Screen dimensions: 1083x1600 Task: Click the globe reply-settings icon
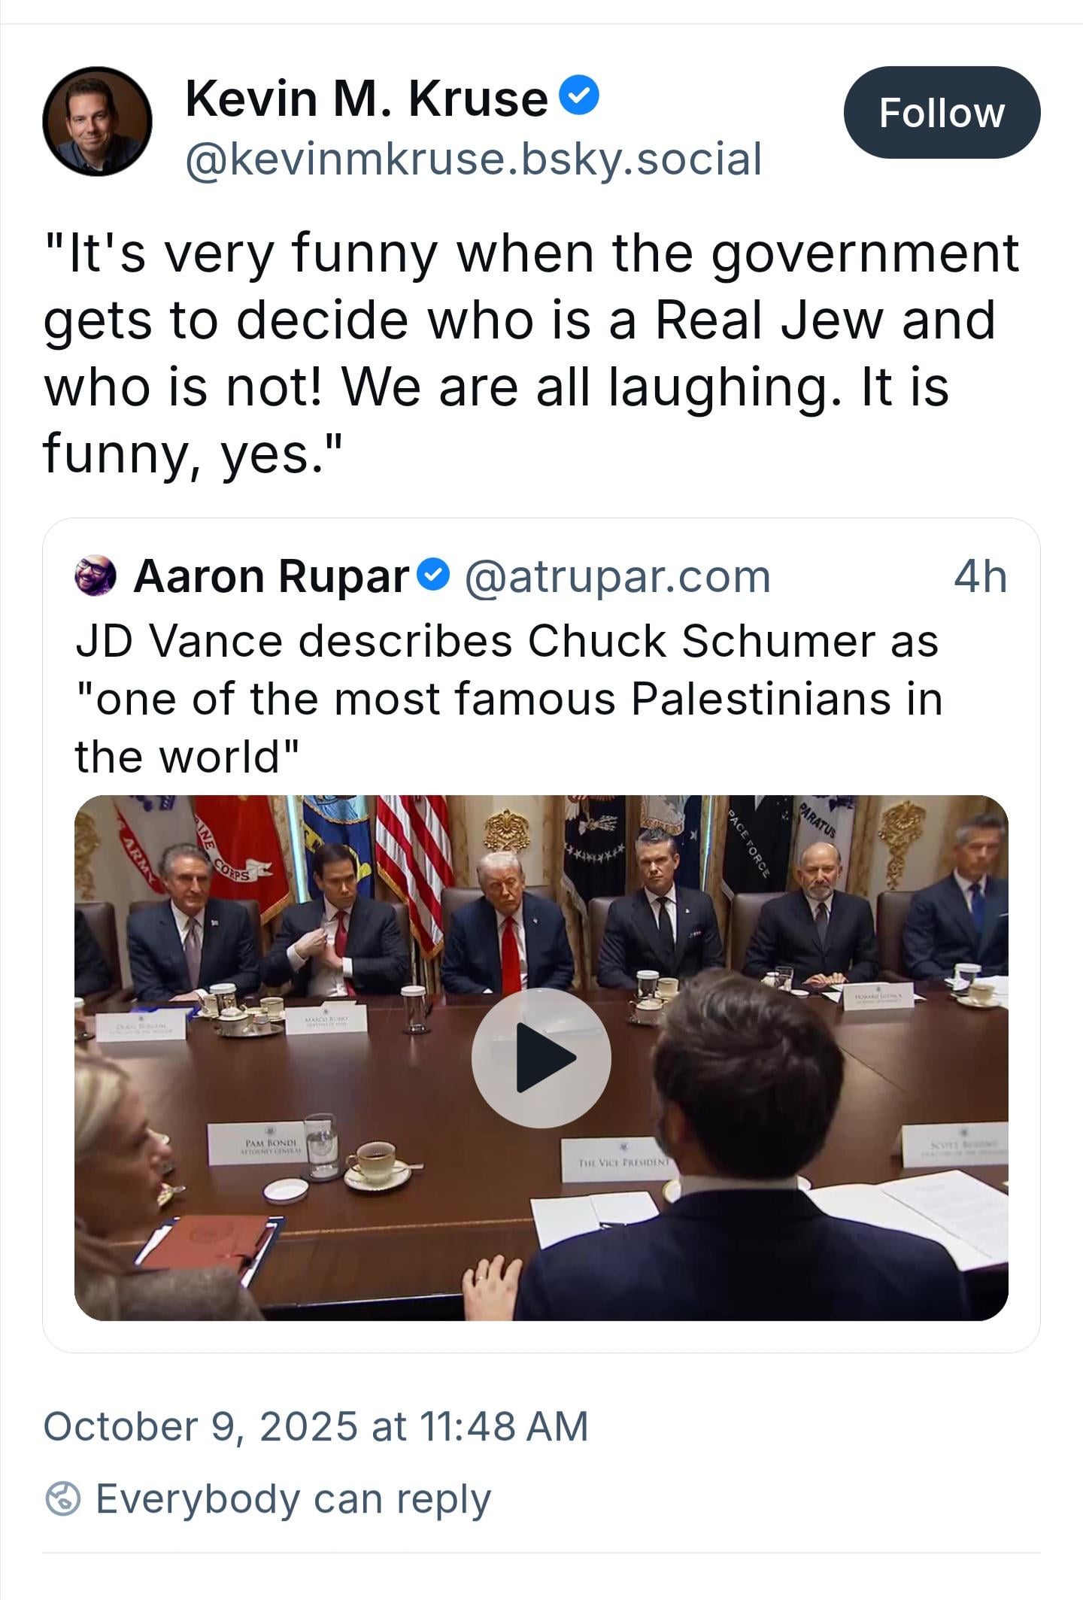(62, 1498)
